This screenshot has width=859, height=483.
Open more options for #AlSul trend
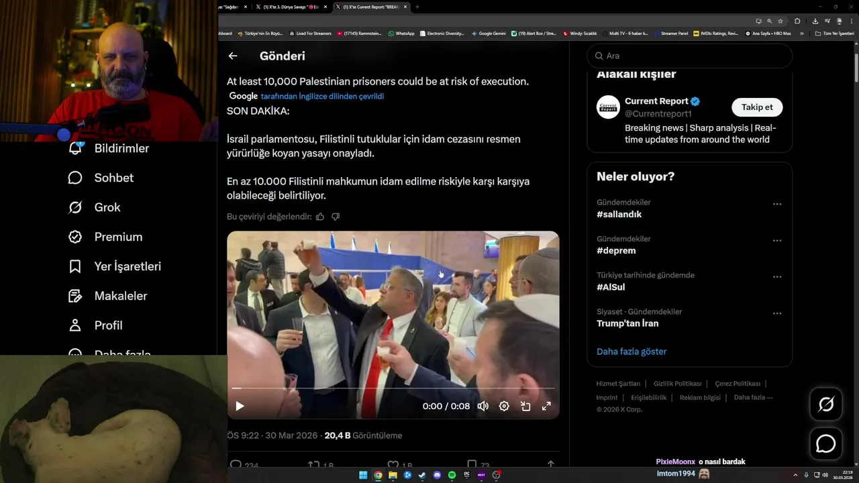pyautogui.click(x=777, y=276)
